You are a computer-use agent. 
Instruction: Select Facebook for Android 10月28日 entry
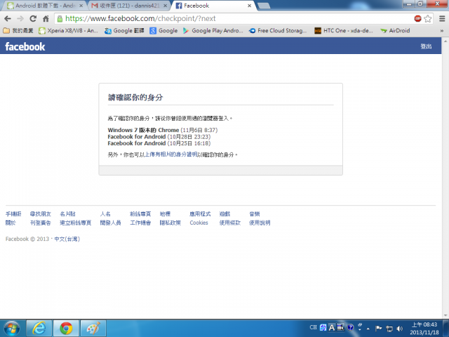159,137
